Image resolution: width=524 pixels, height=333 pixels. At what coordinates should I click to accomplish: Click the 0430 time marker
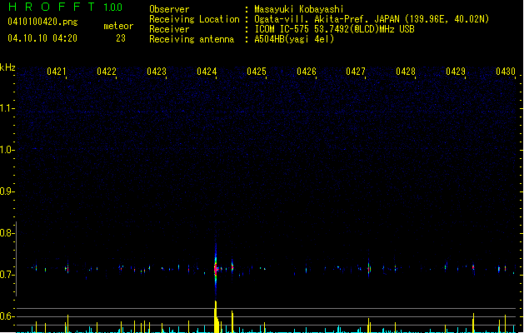point(506,72)
